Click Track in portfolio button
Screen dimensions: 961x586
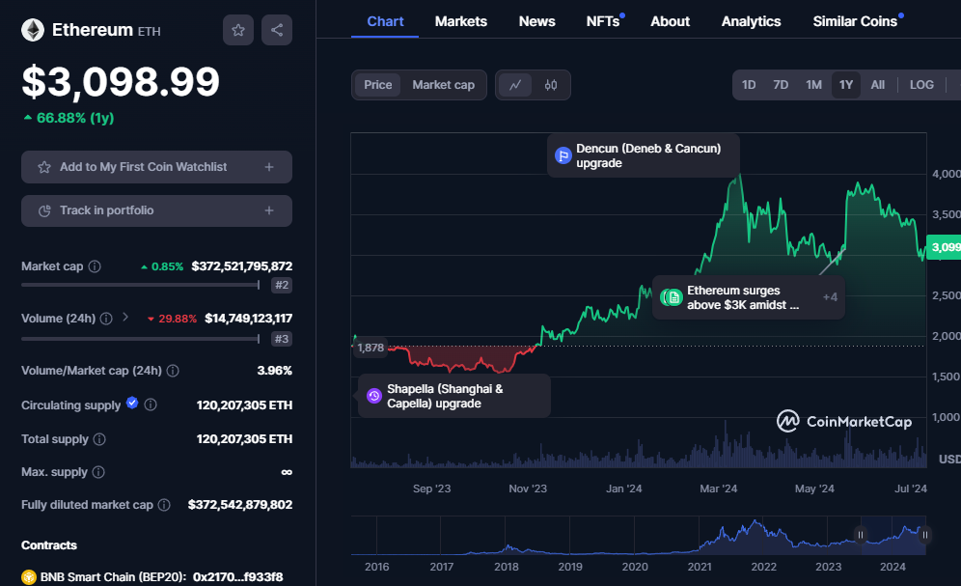[x=156, y=210]
